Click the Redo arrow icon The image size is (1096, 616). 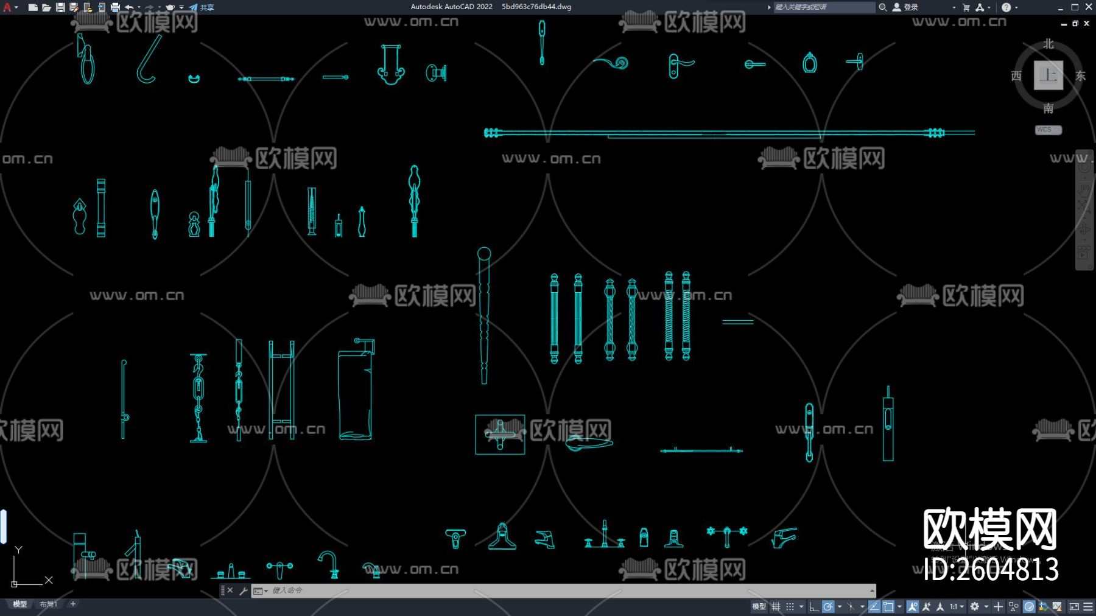coord(149,7)
